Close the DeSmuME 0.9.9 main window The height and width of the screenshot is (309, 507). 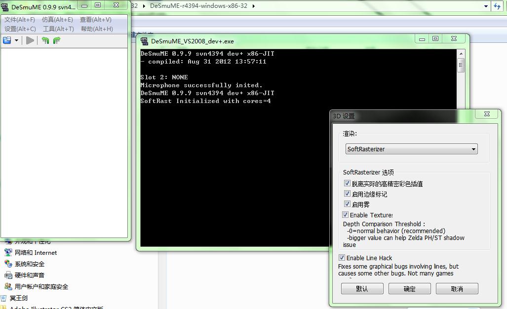pyautogui.click(x=117, y=5)
